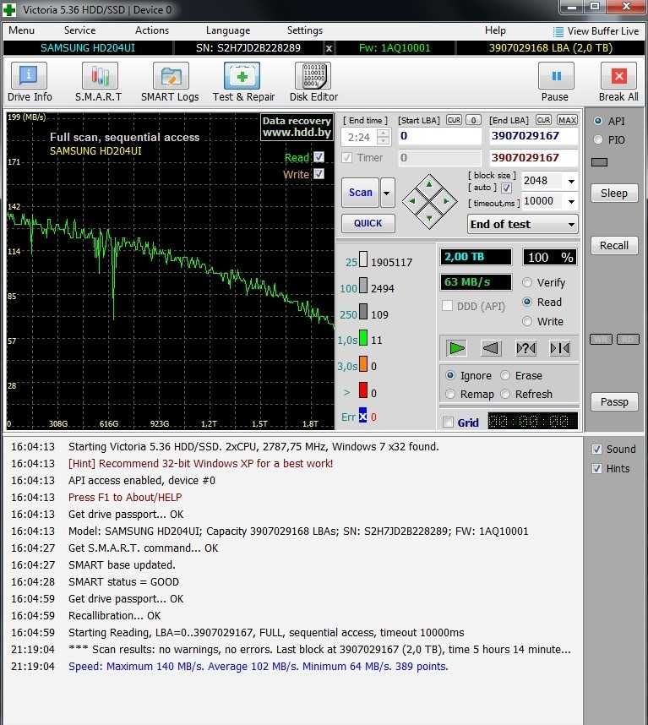Screen dimensions: 648x725
Task: Open the Help menu
Action: coord(495,30)
